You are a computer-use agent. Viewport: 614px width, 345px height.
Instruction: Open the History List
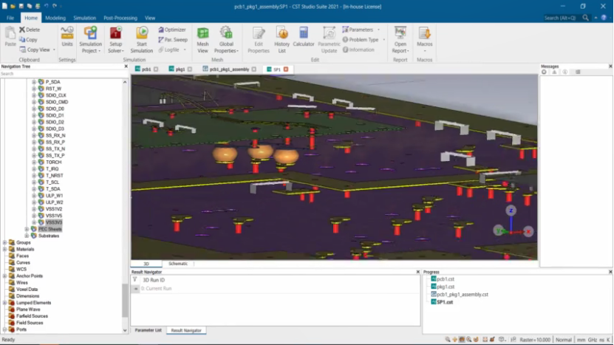[282, 40]
